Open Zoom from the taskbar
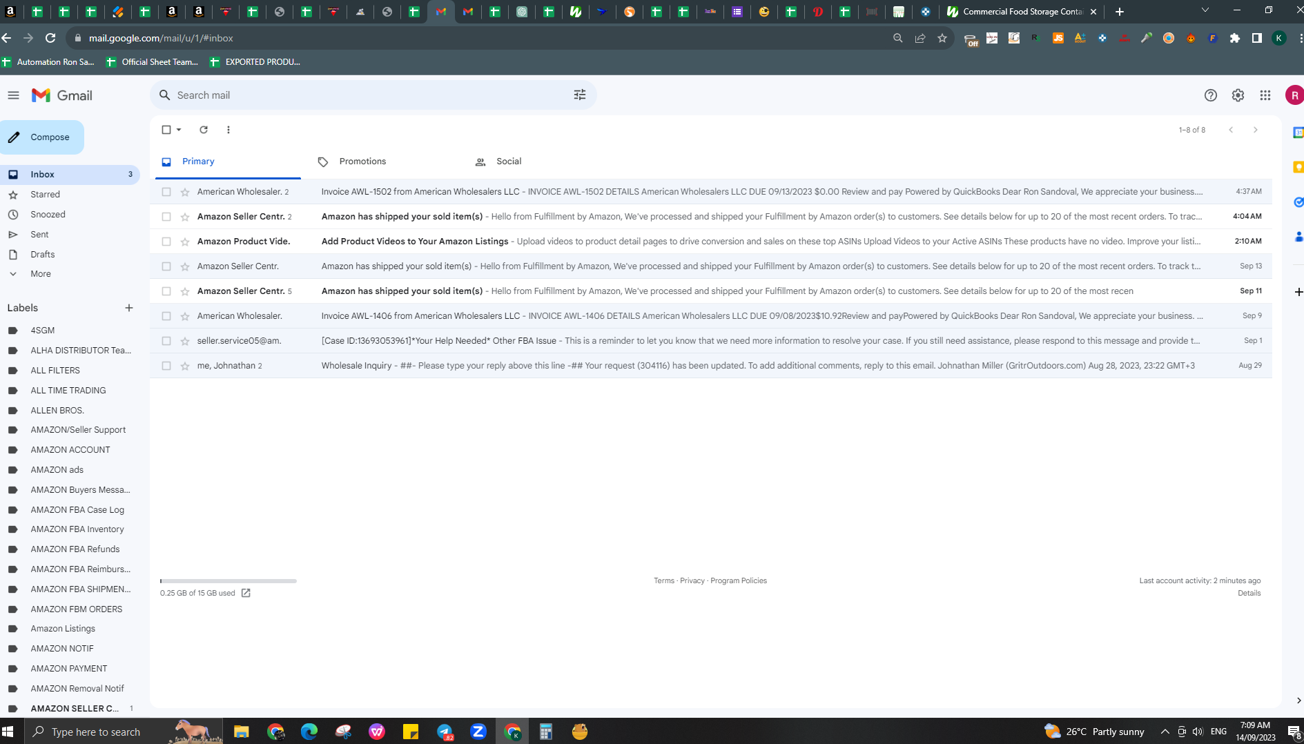1304x744 pixels. coord(478,732)
